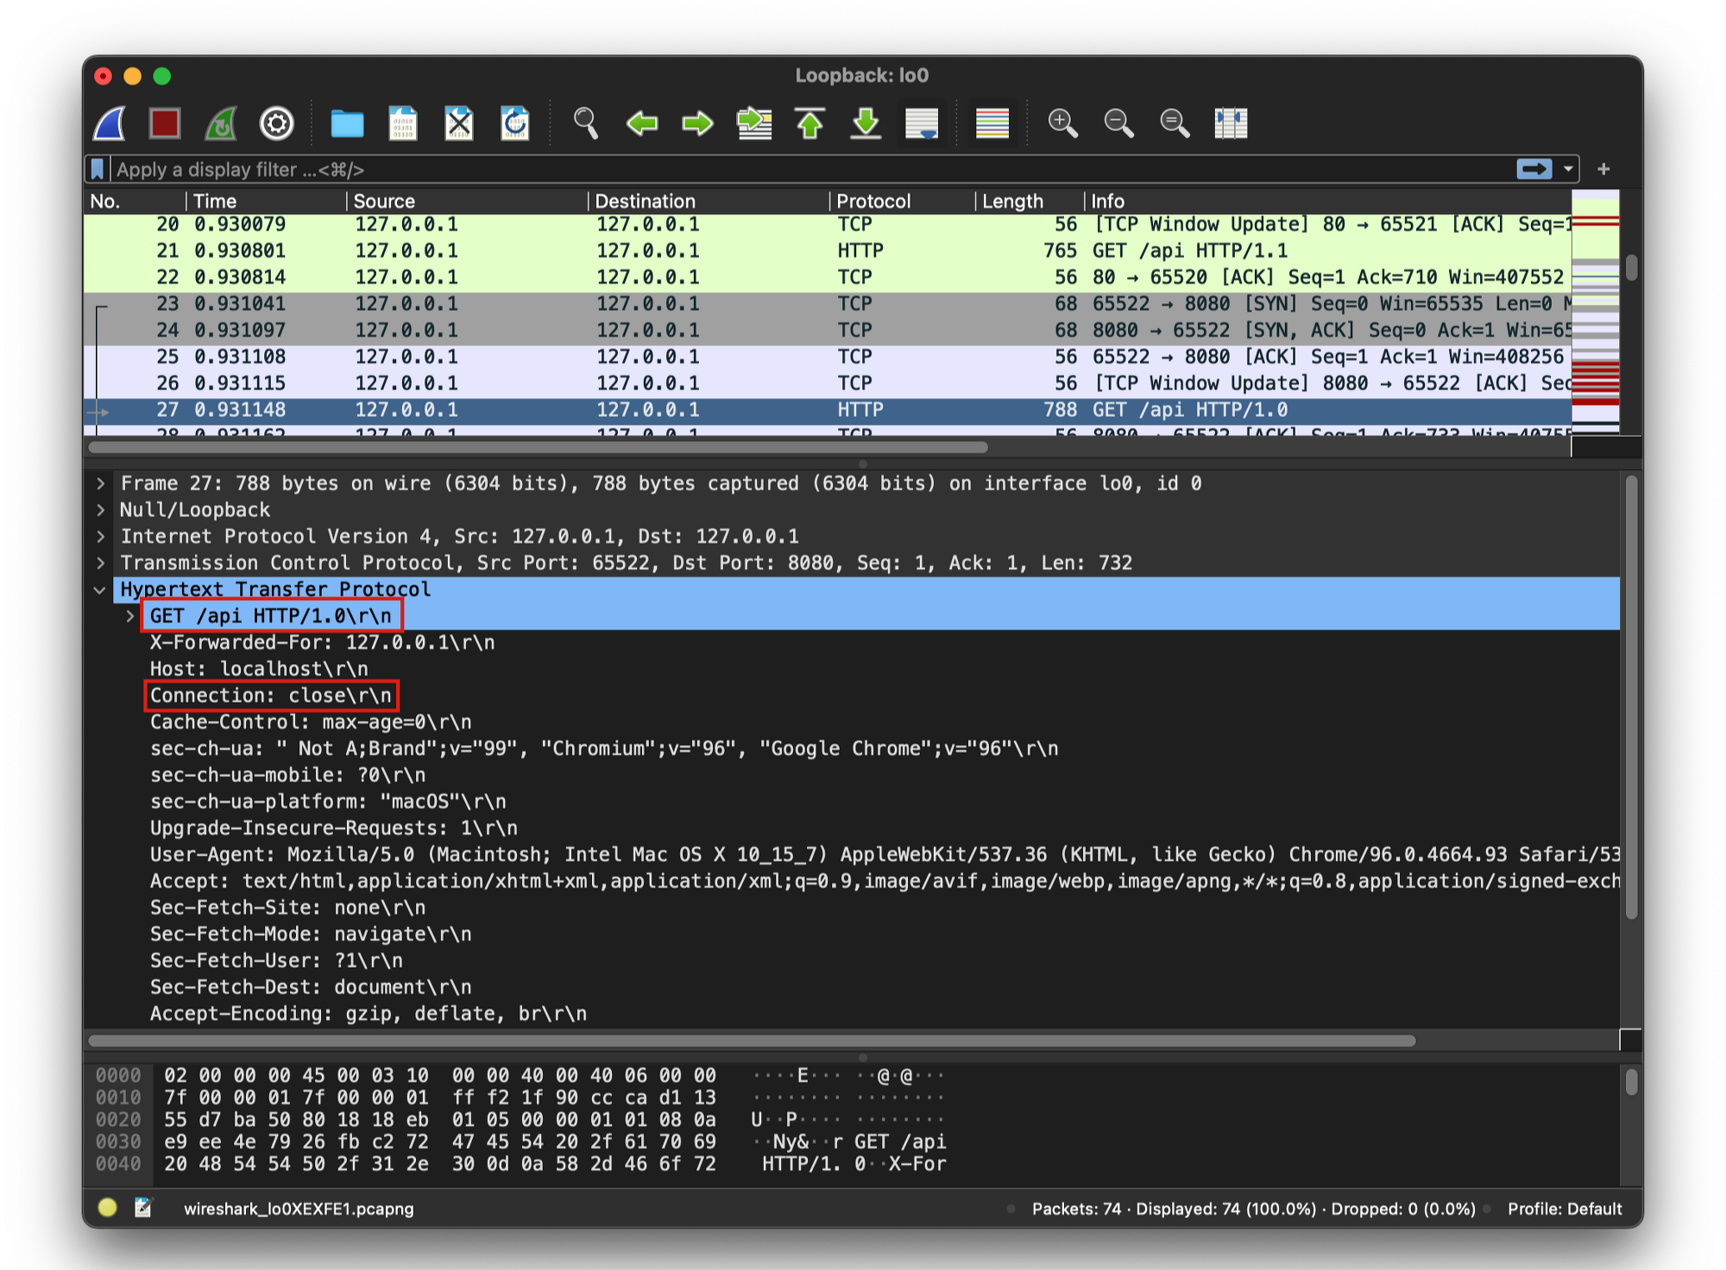The height and width of the screenshot is (1270, 1726).
Task: Collapse the Hypertext Transfer Protocol section
Action: coord(100,589)
